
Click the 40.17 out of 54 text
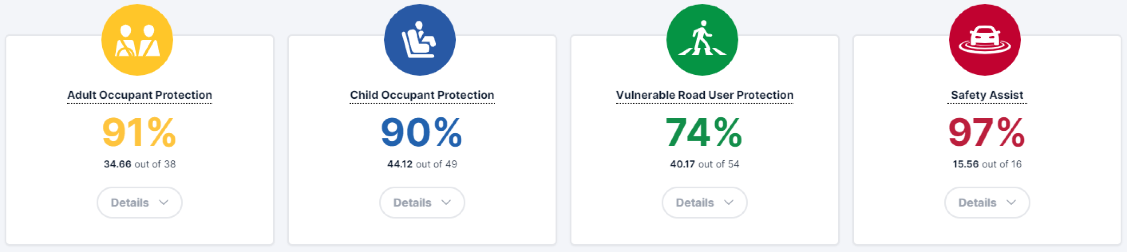(x=705, y=164)
